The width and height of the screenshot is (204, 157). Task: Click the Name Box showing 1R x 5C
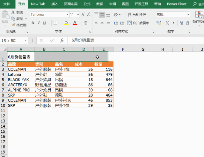[x=13, y=41]
